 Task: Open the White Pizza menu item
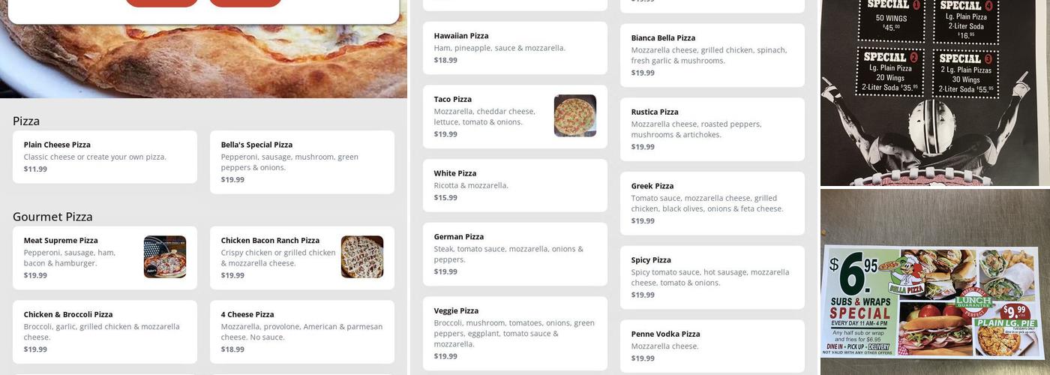point(514,185)
